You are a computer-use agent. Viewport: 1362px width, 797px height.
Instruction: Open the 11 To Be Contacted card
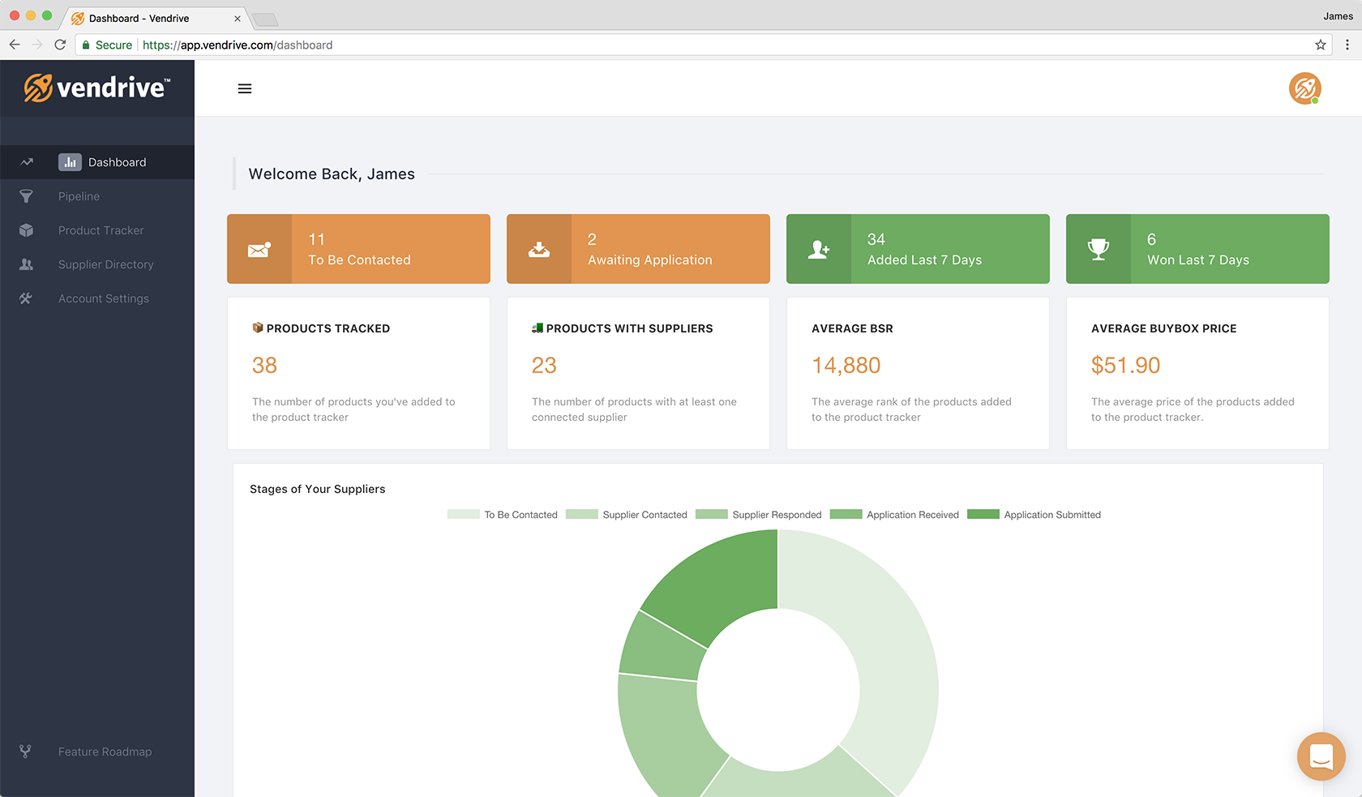[358, 249]
